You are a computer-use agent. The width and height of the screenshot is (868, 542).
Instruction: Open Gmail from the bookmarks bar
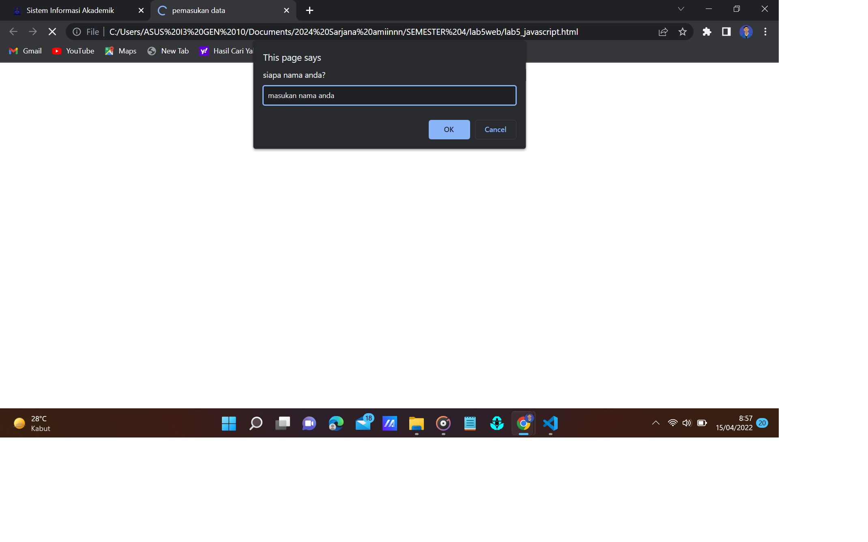(25, 51)
